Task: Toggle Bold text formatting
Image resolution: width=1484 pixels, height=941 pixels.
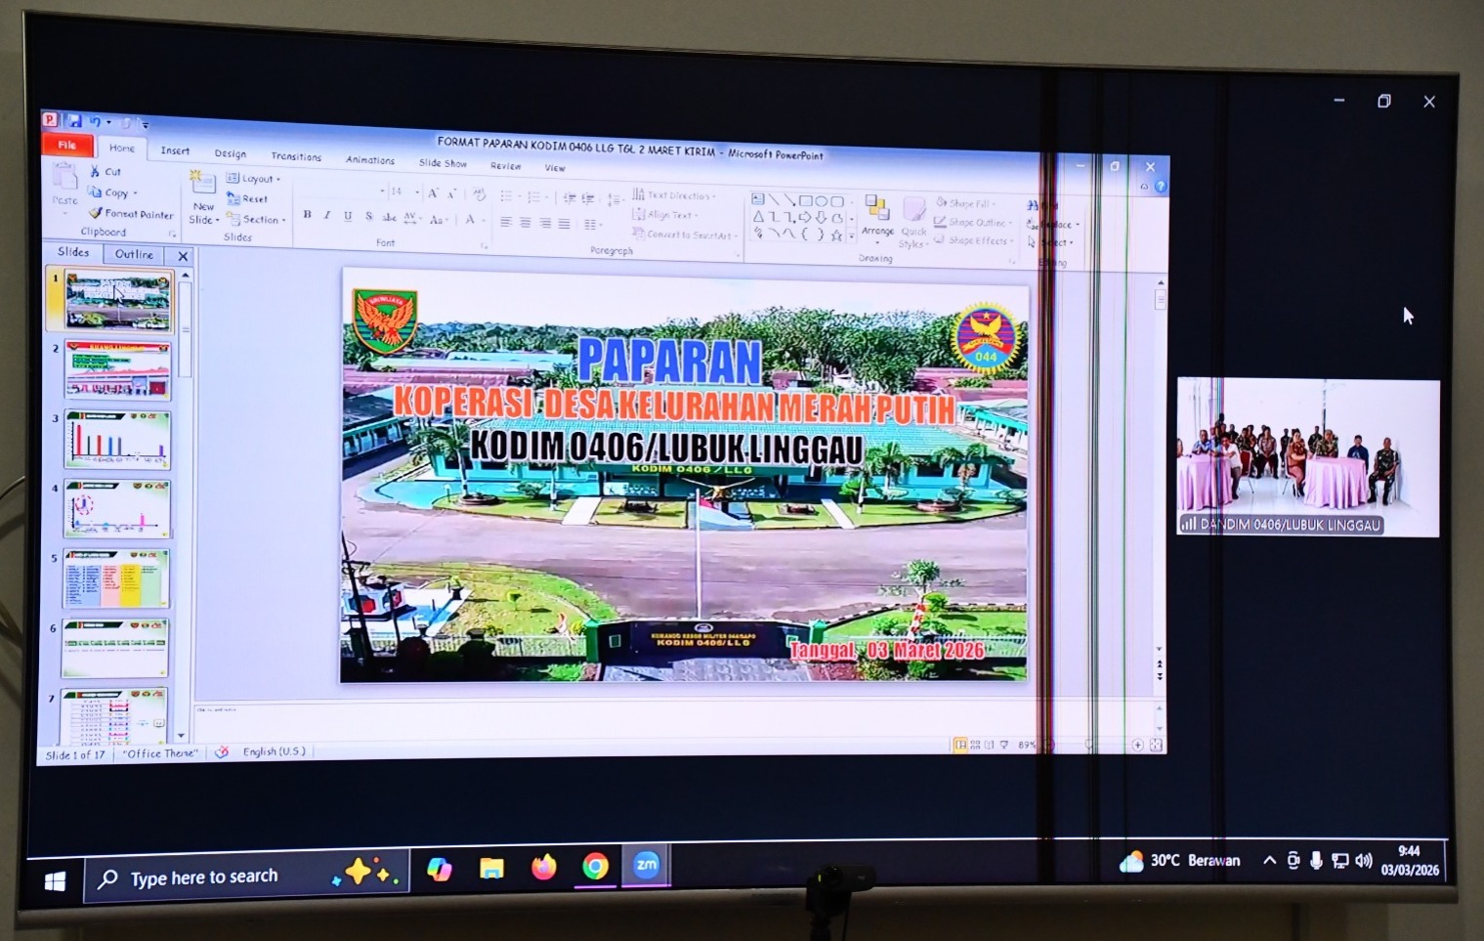Action: 307,215
